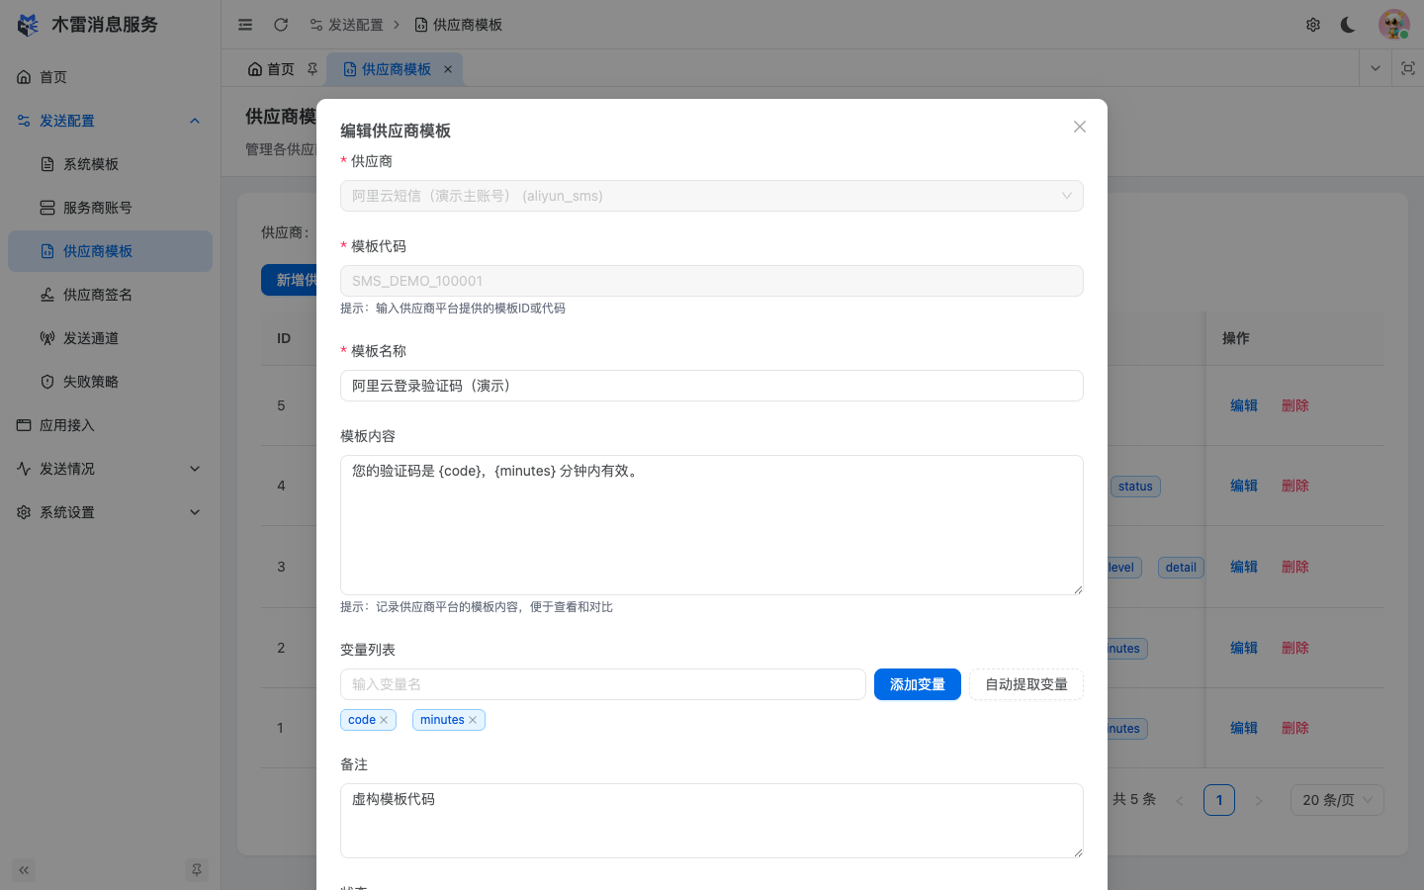This screenshot has width=1424, height=890.
Task: Open 失败策略 in sidebar
Action: point(110,382)
